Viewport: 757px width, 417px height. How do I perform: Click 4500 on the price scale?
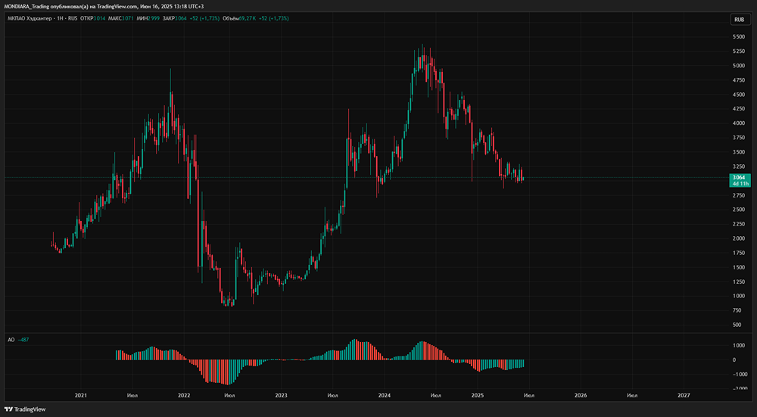tap(739, 95)
